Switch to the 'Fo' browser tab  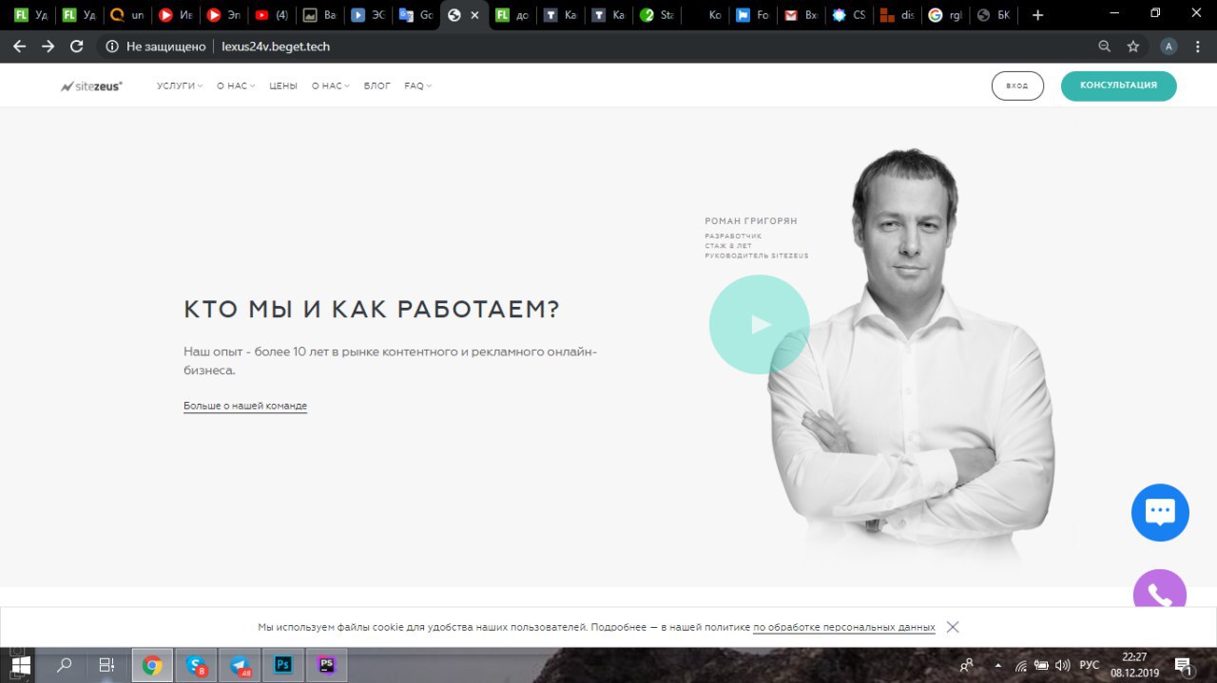point(753,15)
